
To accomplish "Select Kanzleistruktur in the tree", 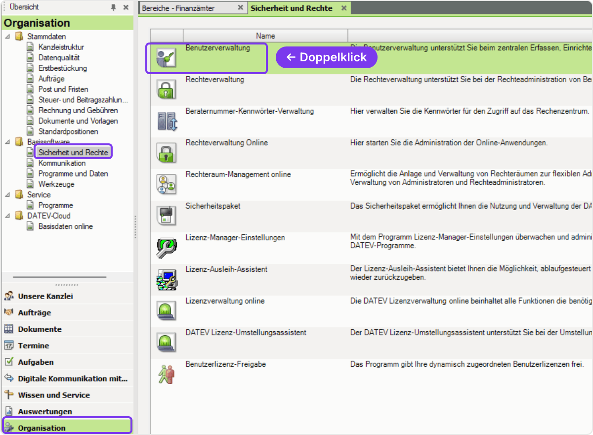I will [x=61, y=47].
